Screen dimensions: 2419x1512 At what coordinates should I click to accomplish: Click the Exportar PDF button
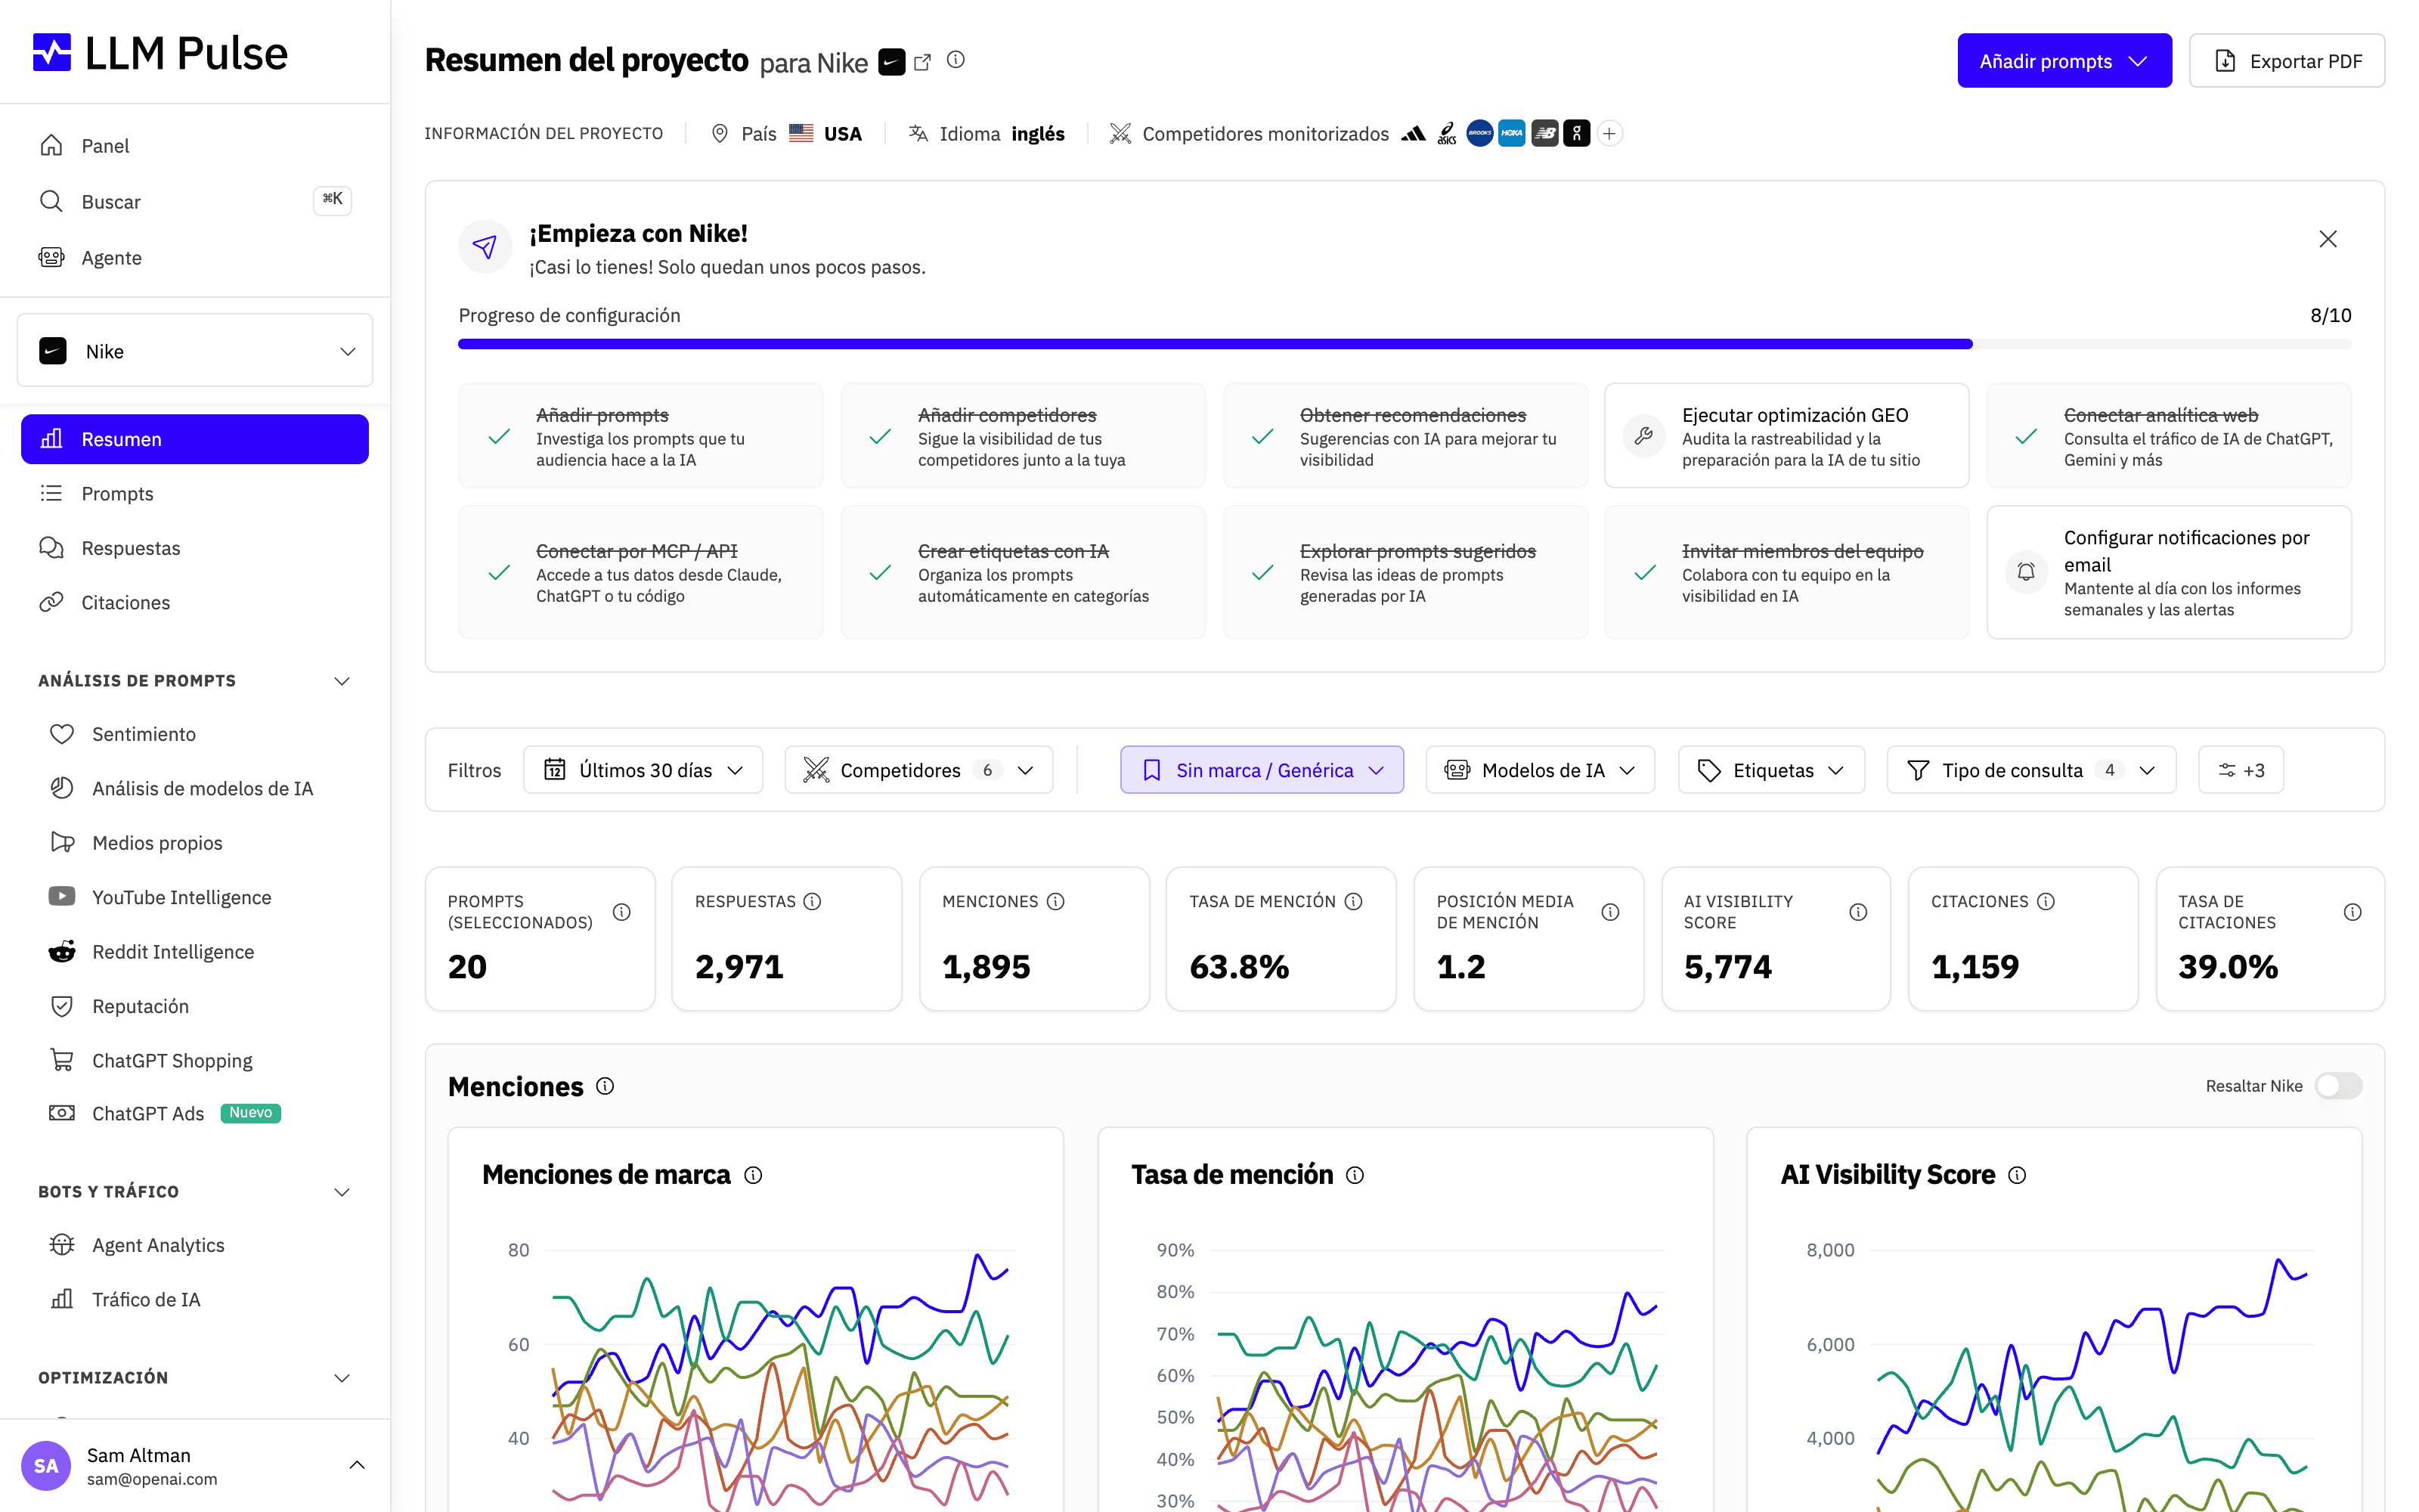[x=2287, y=61]
